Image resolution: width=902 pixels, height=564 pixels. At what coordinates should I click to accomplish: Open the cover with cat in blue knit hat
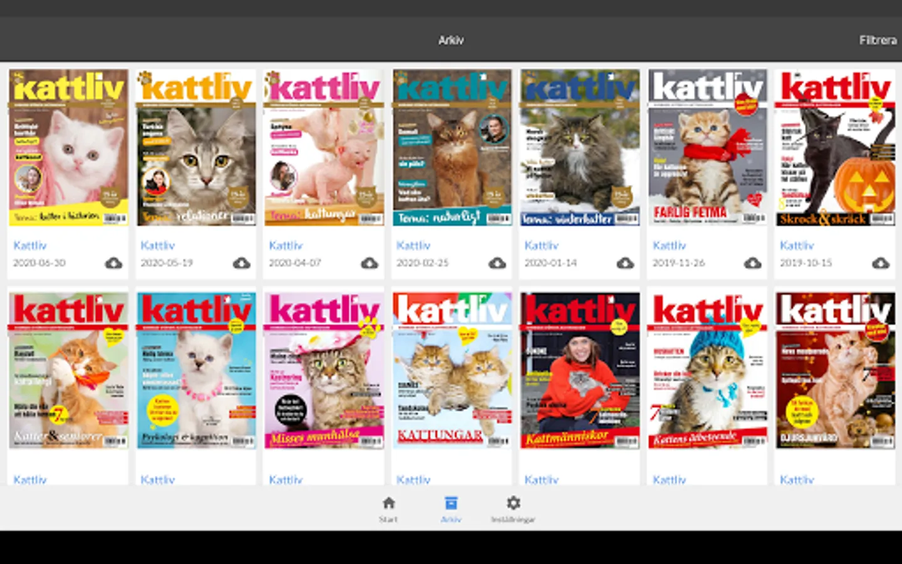[708, 370]
